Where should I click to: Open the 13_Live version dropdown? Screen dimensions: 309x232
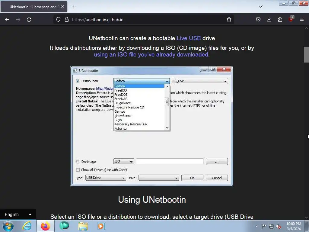[x=200, y=81]
